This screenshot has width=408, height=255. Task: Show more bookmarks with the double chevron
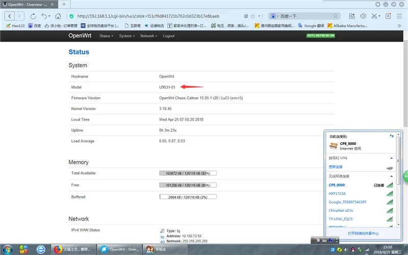coord(399,26)
